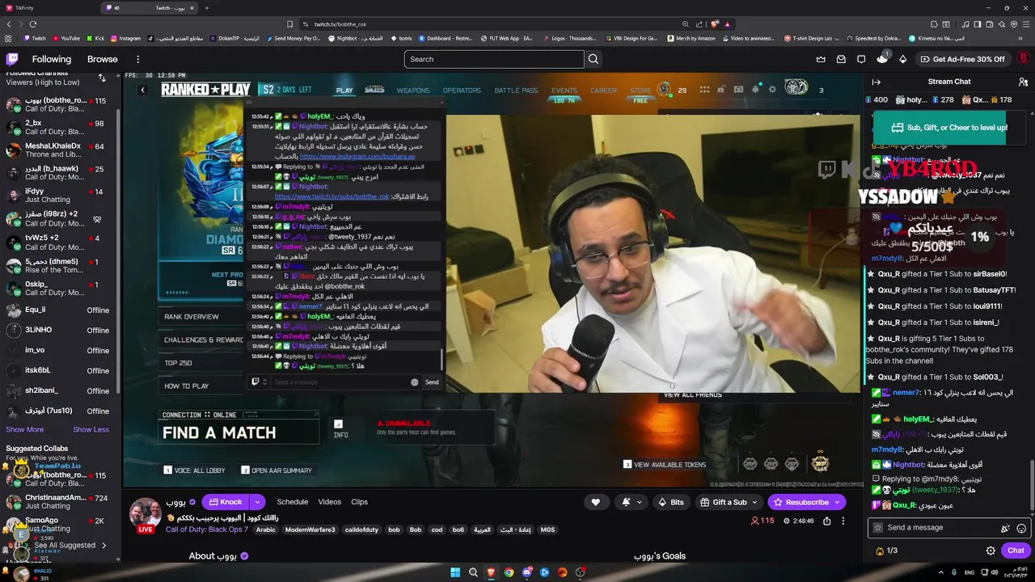Screen dimensions: 1035x582
Task: Open the YouTube bookmark
Action: point(65,38)
